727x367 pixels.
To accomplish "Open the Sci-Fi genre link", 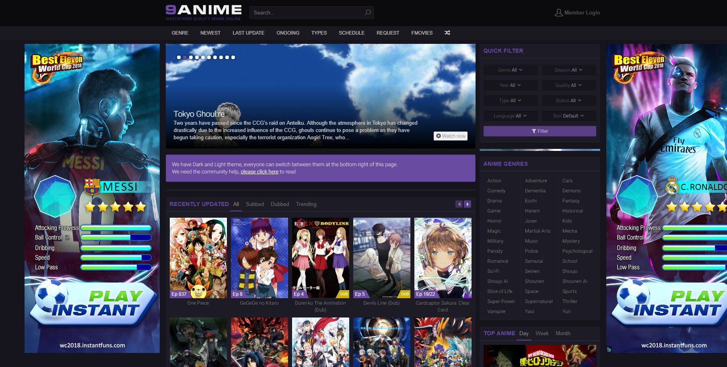I will [493, 271].
